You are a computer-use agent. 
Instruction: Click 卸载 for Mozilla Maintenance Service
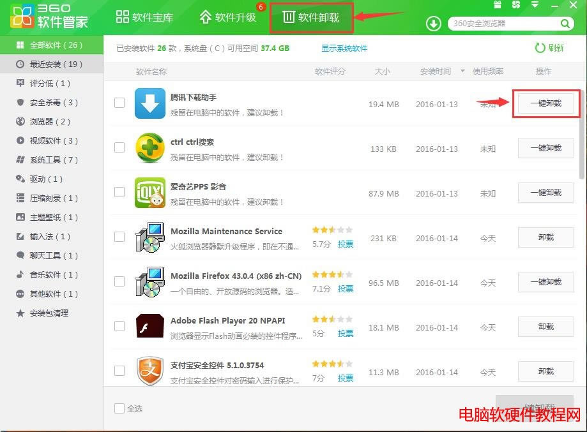[x=546, y=237]
